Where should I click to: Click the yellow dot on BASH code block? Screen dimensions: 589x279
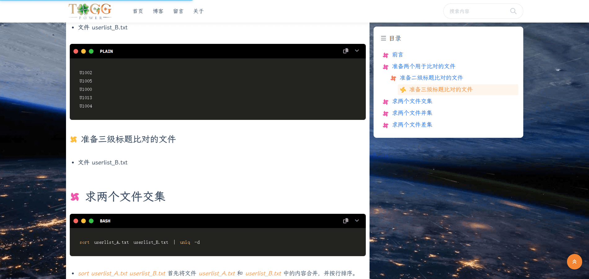pyautogui.click(x=83, y=221)
